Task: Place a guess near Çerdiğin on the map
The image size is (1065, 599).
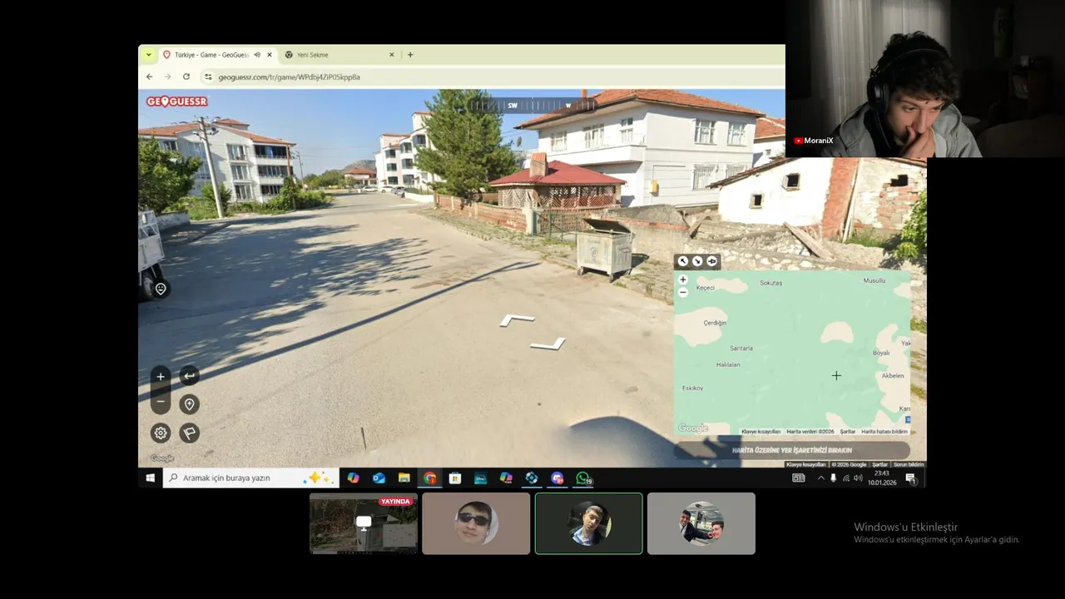Action: point(715,323)
